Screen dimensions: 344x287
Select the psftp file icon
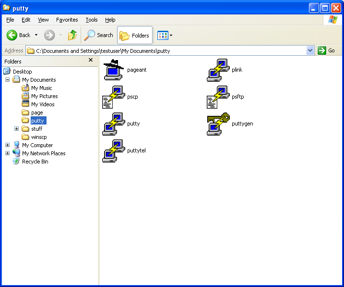pos(218,97)
